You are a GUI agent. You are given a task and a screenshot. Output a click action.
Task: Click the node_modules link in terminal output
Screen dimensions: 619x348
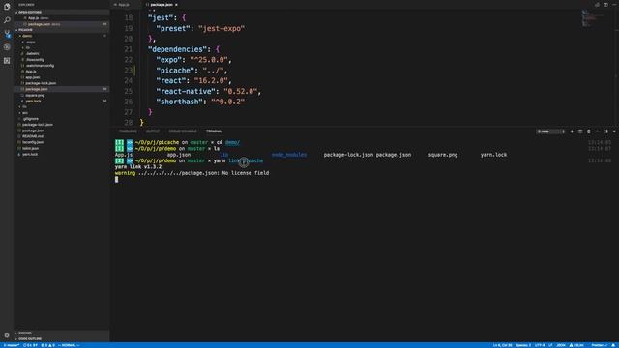tap(289, 155)
